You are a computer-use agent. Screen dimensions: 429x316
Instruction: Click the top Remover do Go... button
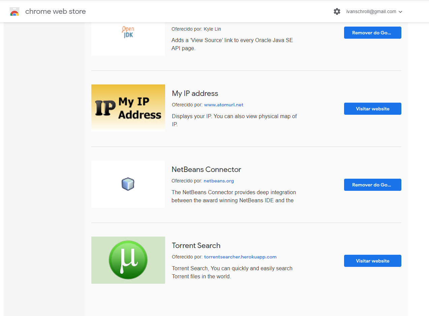pos(373,33)
